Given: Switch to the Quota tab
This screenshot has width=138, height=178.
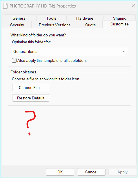Looking at the screenshot, I should coord(90,25).
